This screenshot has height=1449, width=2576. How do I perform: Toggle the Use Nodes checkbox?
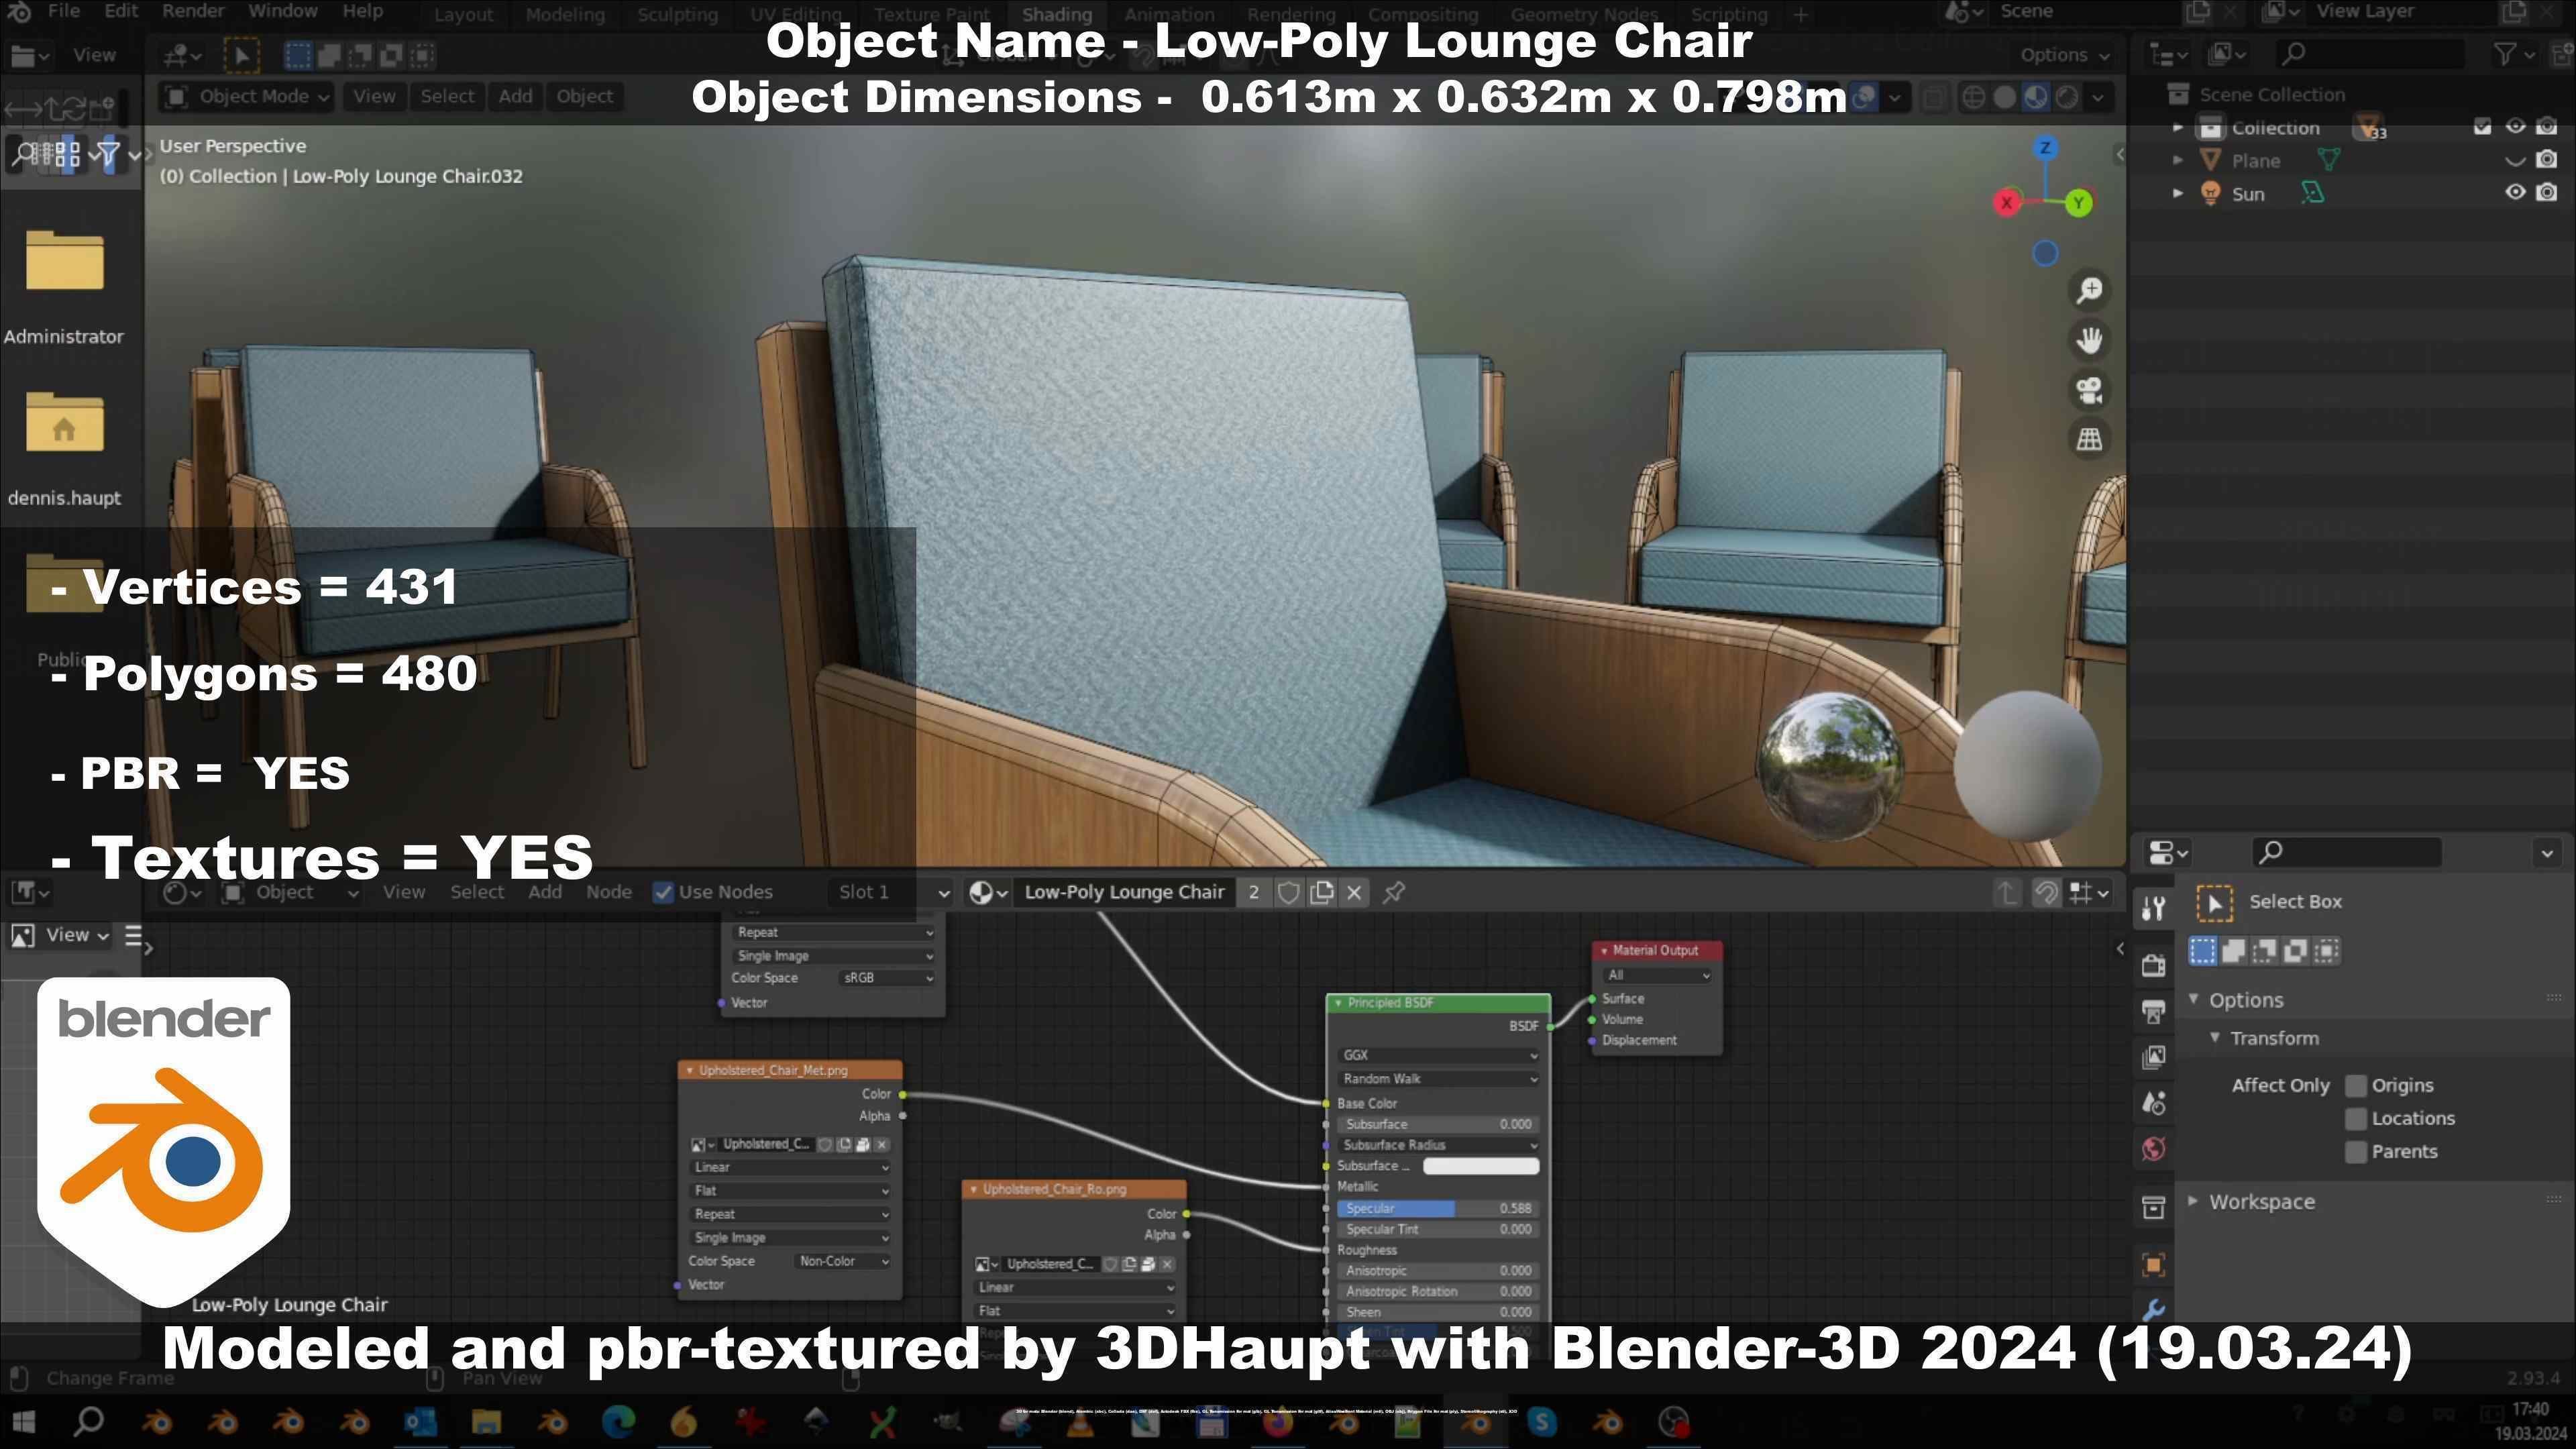click(662, 892)
